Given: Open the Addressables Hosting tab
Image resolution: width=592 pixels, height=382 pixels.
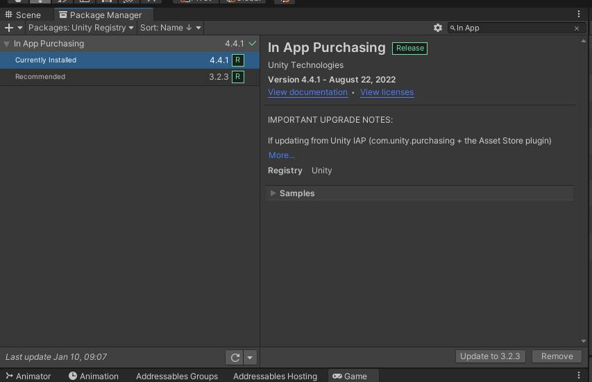Looking at the screenshot, I should 276,376.
